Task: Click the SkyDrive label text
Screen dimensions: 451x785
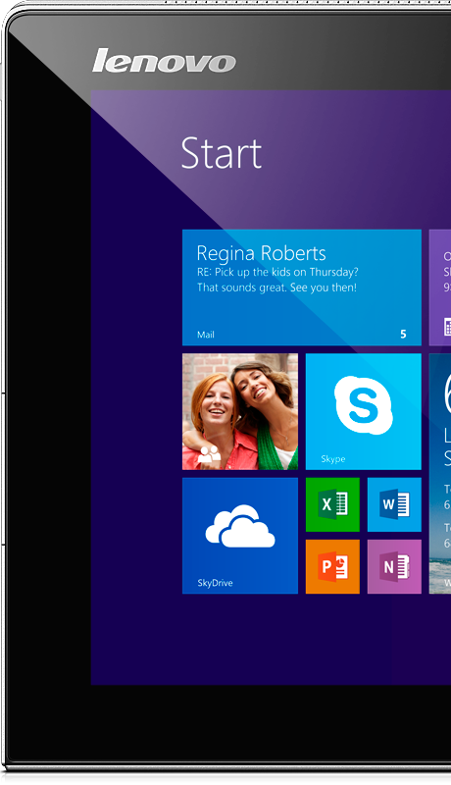Action: [215, 583]
